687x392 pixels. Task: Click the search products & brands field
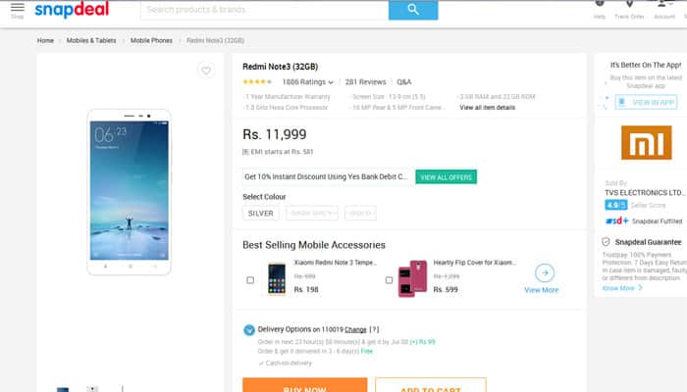point(265,10)
